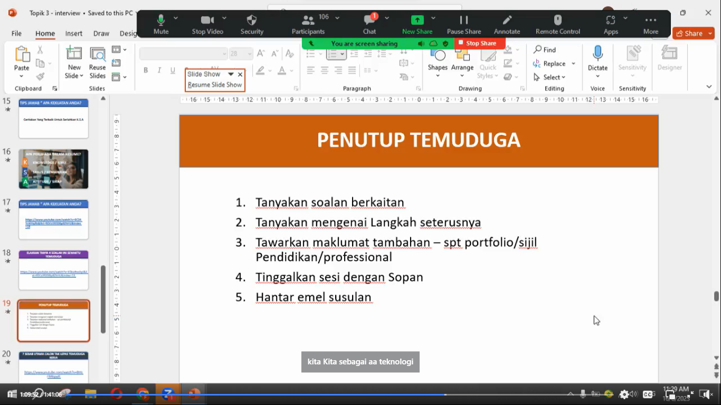
Task: Open Zoom More options
Action: pos(651,25)
